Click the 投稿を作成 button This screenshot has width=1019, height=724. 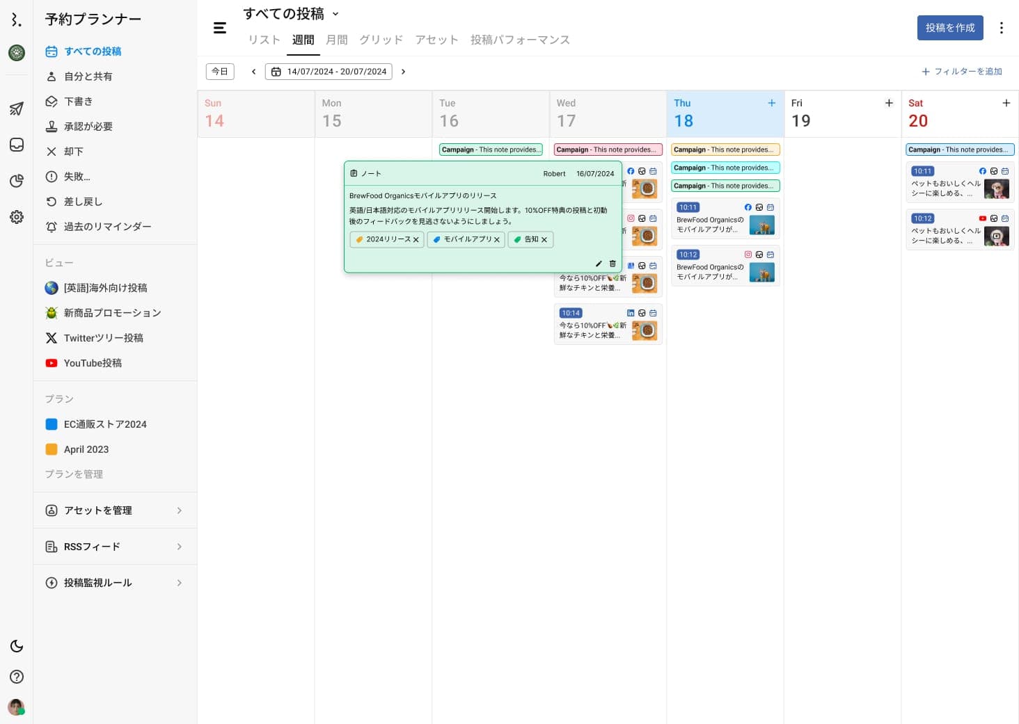click(x=950, y=28)
